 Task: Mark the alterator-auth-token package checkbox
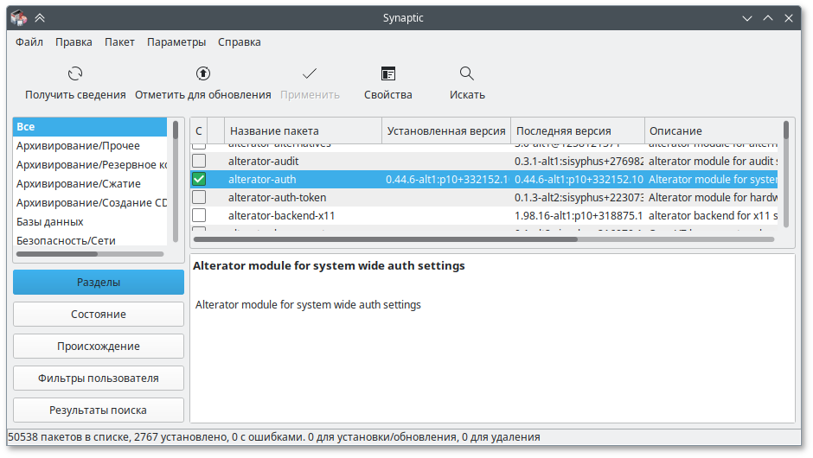(x=199, y=197)
